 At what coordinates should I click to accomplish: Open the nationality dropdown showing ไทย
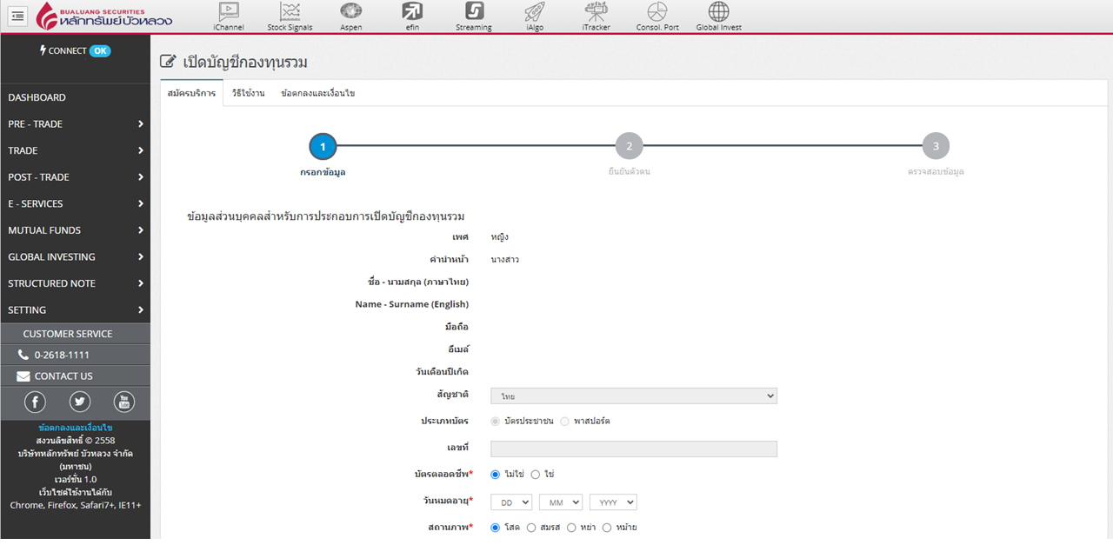tap(633, 396)
